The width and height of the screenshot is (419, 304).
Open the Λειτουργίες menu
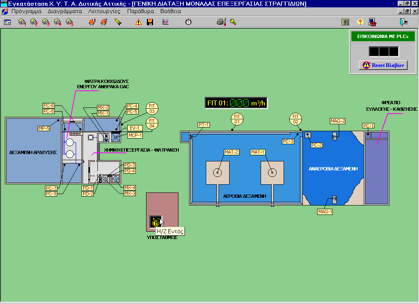coord(105,11)
